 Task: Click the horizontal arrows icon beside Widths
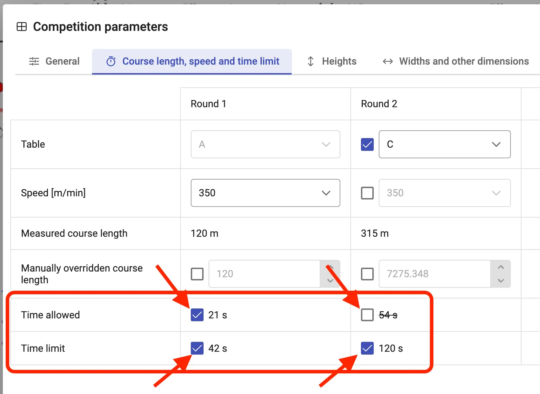tap(388, 61)
